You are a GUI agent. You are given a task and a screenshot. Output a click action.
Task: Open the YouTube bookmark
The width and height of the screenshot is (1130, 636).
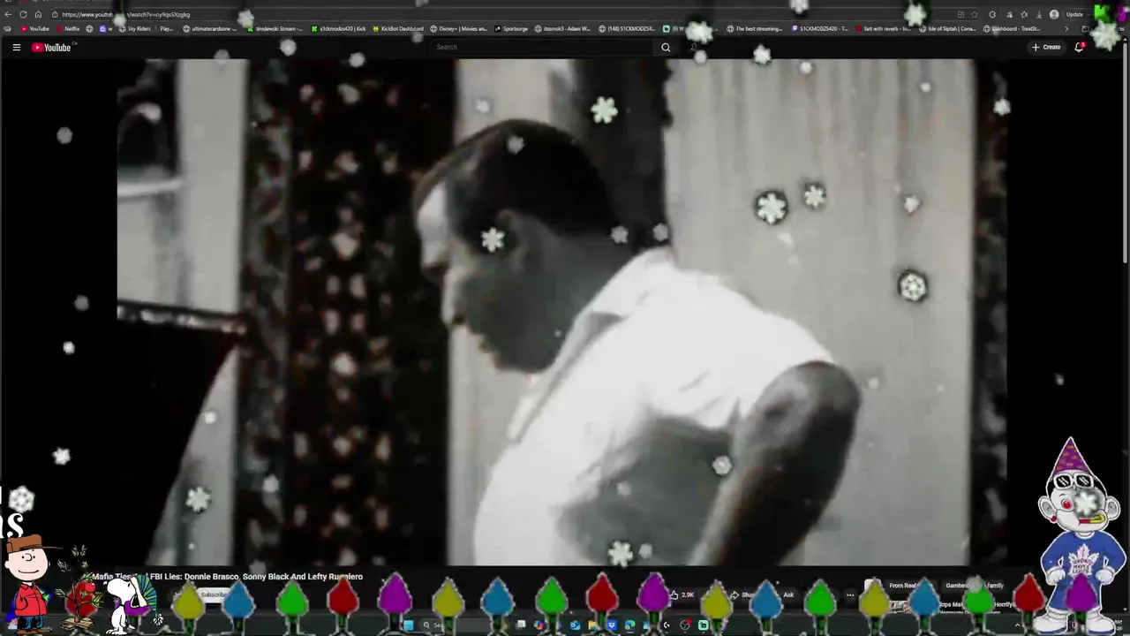[x=35, y=29]
